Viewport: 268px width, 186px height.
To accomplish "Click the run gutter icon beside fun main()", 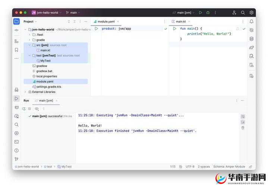I will (174, 29).
